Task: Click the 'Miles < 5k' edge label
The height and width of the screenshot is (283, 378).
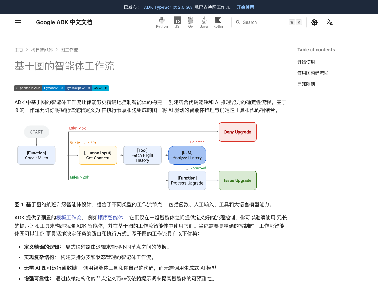Action: (x=77, y=128)
